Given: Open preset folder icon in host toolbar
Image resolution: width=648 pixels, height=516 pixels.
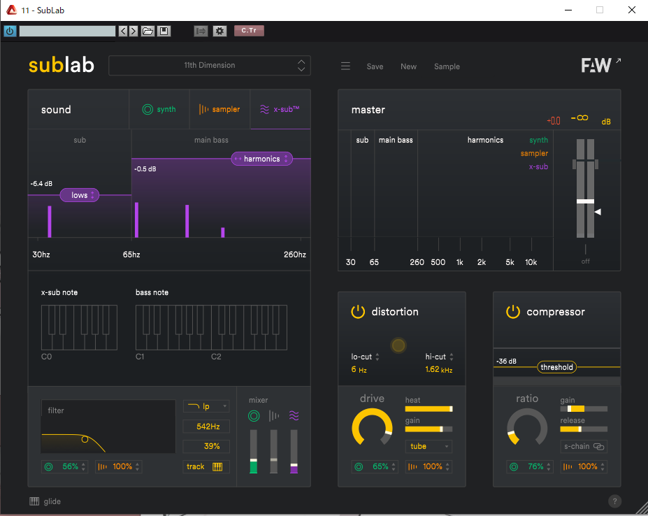Looking at the screenshot, I should (147, 31).
